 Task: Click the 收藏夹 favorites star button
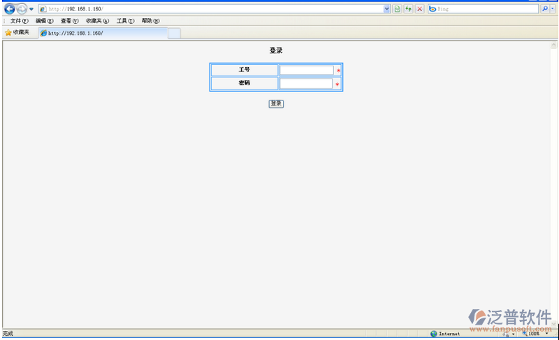[17, 32]
